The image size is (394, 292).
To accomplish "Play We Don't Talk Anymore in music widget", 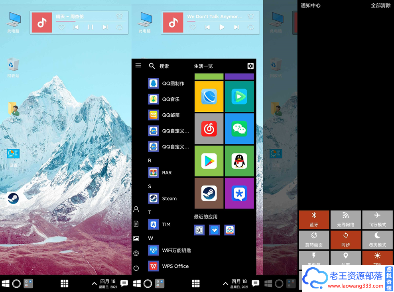I will click(x=222, y=27).
